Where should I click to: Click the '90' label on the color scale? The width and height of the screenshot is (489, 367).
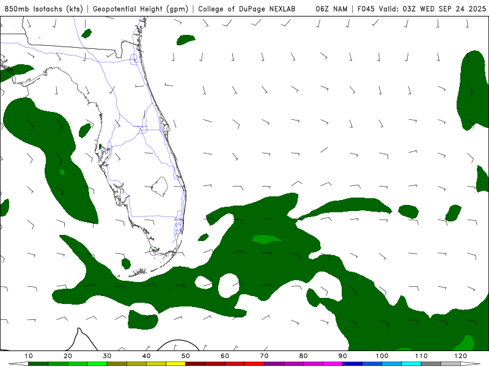tap(343, 356)
